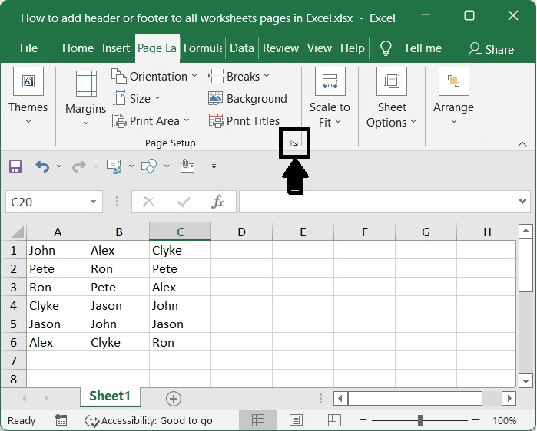Open the Name Box dropdown arrow
The width and height of the screenshot is (537, 431).
coord(94,202)
